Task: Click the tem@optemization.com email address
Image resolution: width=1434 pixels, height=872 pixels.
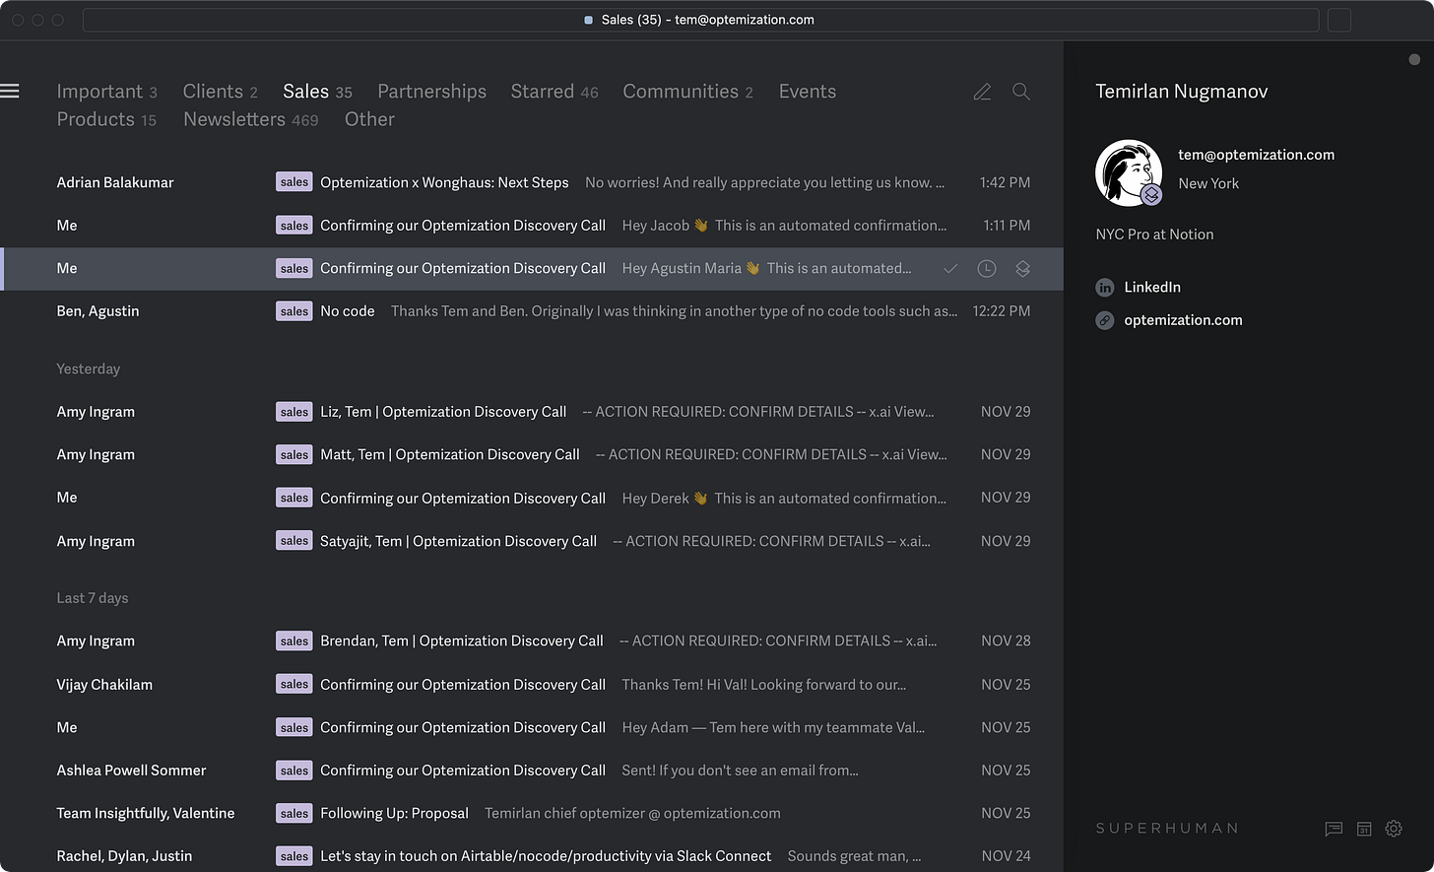Action: [x=1256, y=155]
